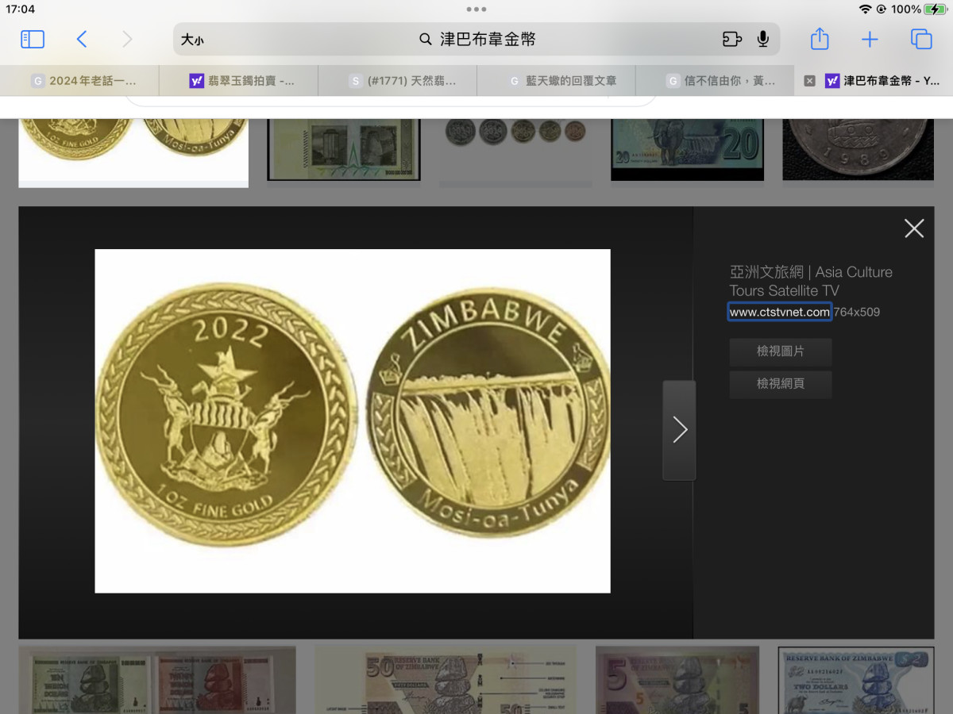Tap the microphone voice search icon
Viewport: 953px width, 714px height.
pyautogui.click(x=763, y=39)
